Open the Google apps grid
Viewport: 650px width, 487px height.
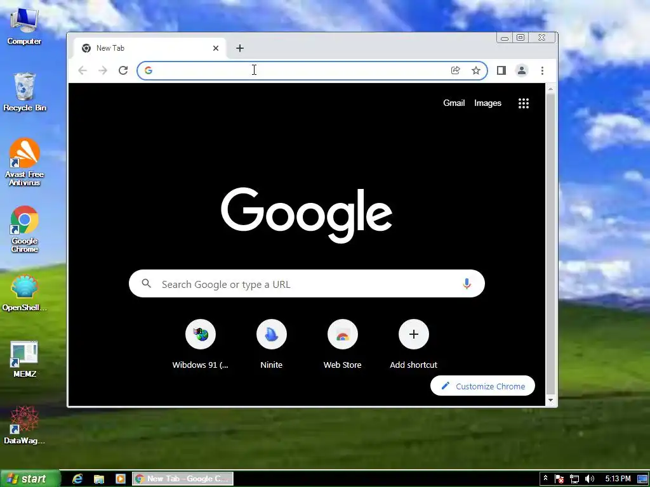click(524, 103)
